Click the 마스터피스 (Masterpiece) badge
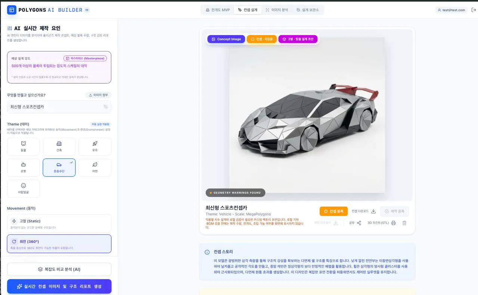The height and width of the screenshot is (295, 478). (x=85, y=58)
